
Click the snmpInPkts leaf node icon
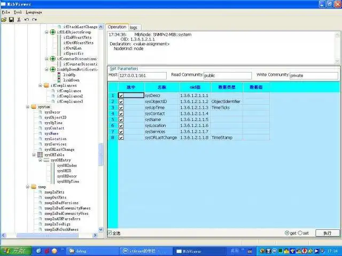click(x=40, y=192)
